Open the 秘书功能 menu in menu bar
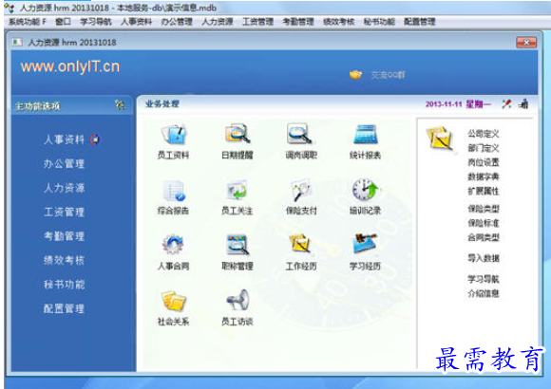The image size is (551, 389). coord(379,22)
